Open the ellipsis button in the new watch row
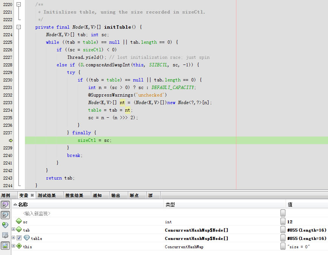The width and height of the screenshot is (328, 255). click(x=283, y=213)
